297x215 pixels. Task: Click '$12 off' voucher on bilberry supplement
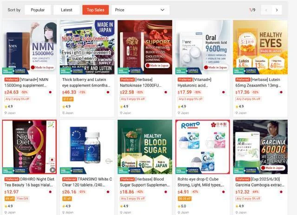[x=68, y=99]
